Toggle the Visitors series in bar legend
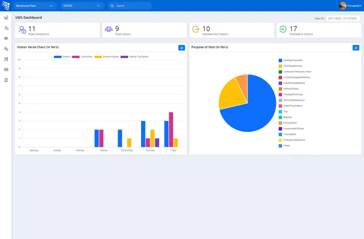The width and height of the screenshot is (364, 239). pyautogui.click(x=62, y=57)
